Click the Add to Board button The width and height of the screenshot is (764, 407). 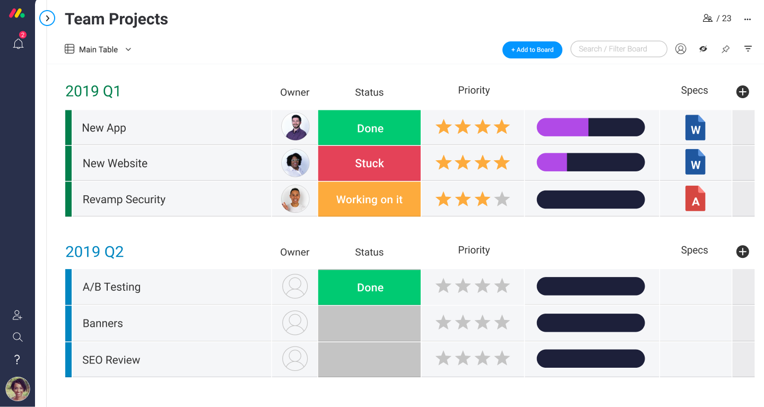pyautogui.click(x=532, y=50)
